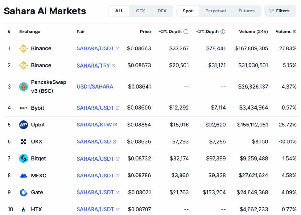Click the OKX logo icon
The image size is (301, 215).
pos(24,142)
